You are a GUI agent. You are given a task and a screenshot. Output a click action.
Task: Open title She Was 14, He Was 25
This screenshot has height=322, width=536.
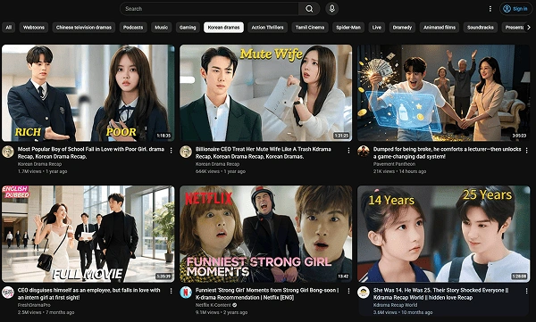441,293
